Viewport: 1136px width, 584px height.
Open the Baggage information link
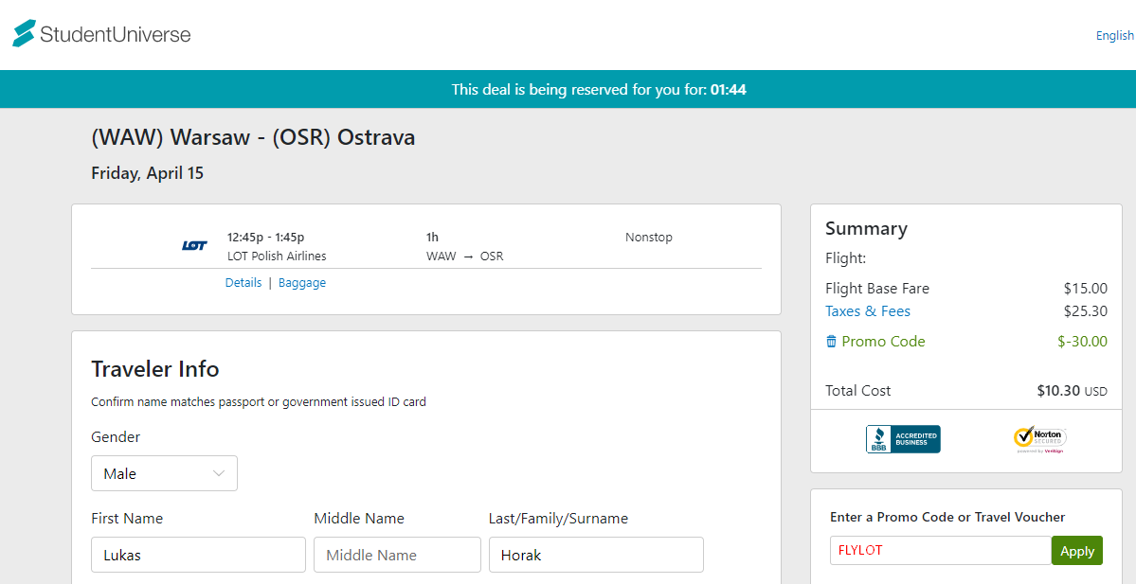(x=302, y=283)
